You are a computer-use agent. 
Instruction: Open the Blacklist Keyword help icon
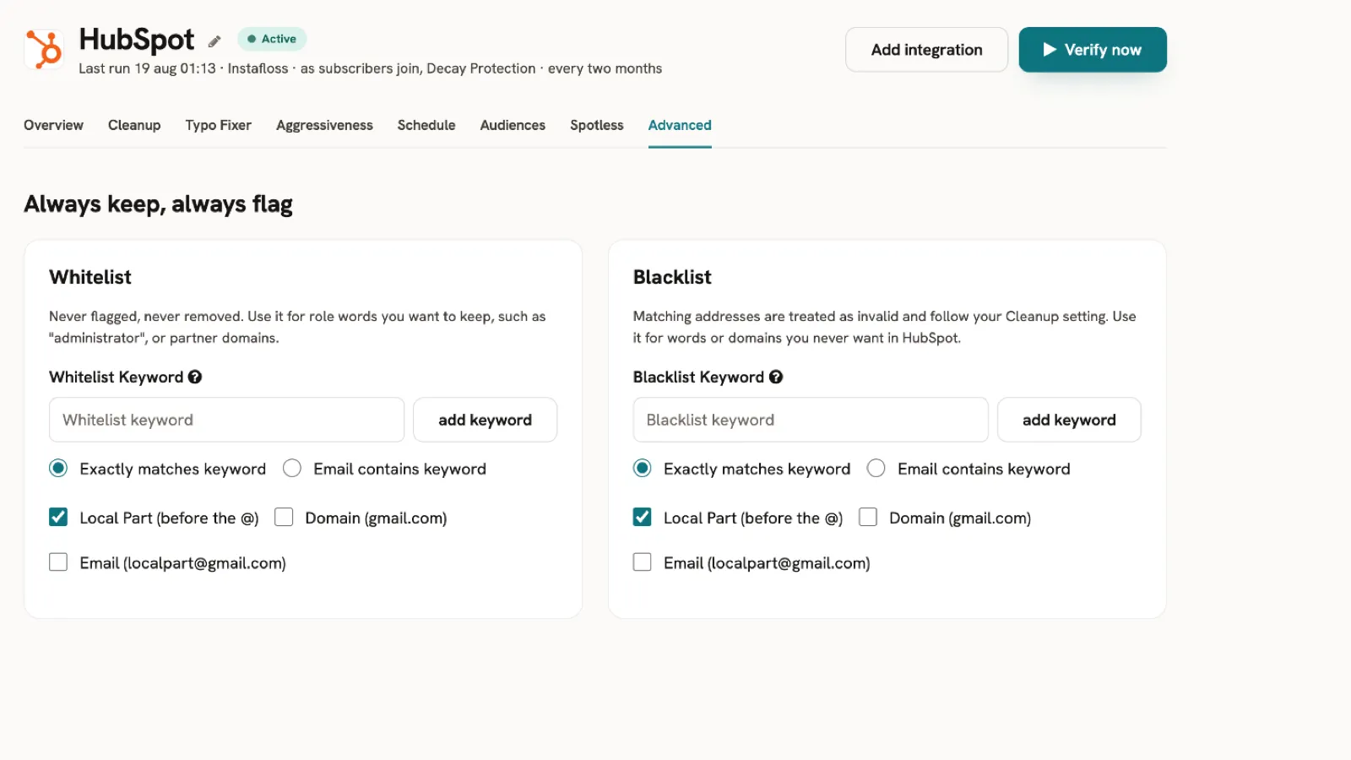click(776, 377)
